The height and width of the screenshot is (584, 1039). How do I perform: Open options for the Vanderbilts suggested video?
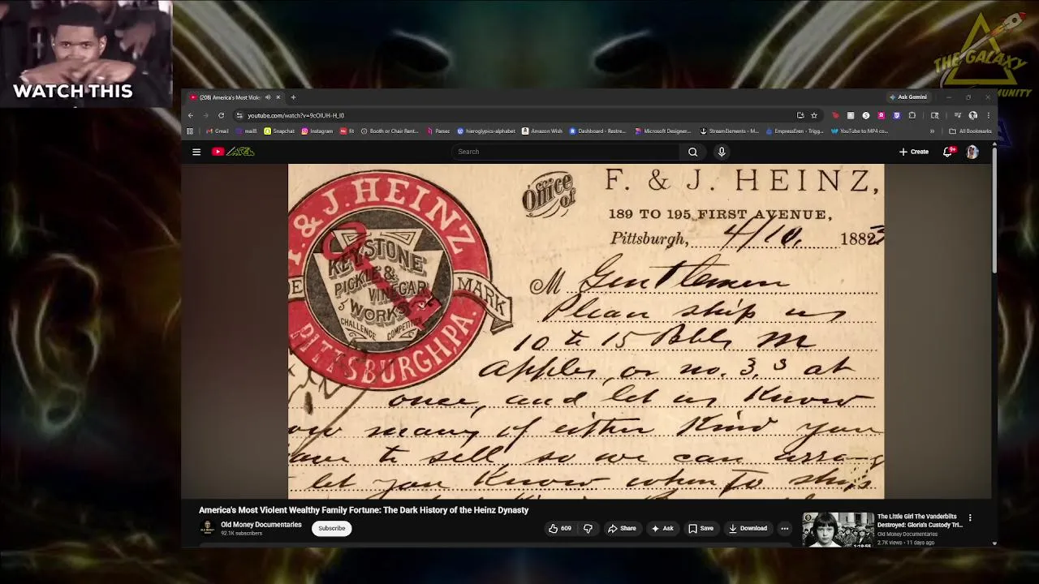point(970,517)
